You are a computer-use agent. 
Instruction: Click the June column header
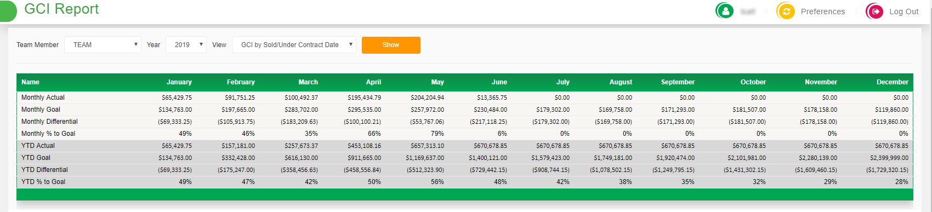(499, 82)
